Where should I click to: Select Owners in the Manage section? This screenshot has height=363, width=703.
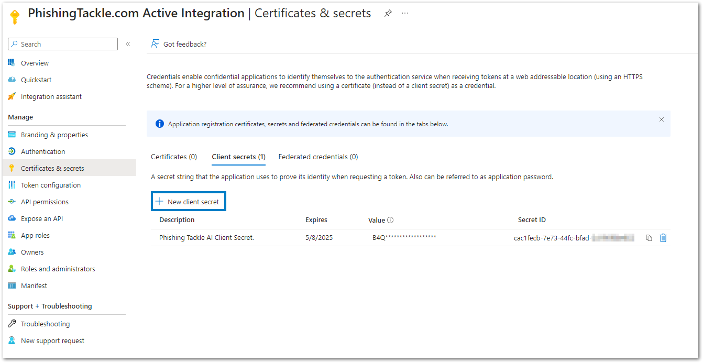32,252
